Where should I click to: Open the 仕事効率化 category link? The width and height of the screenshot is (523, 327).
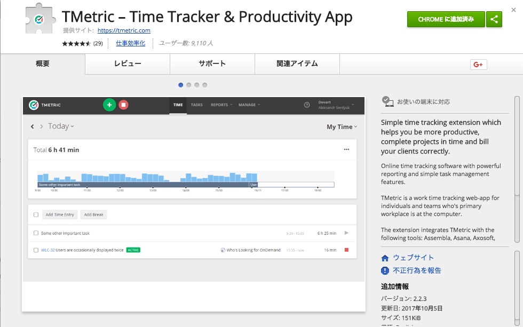(x=130, y=43)
